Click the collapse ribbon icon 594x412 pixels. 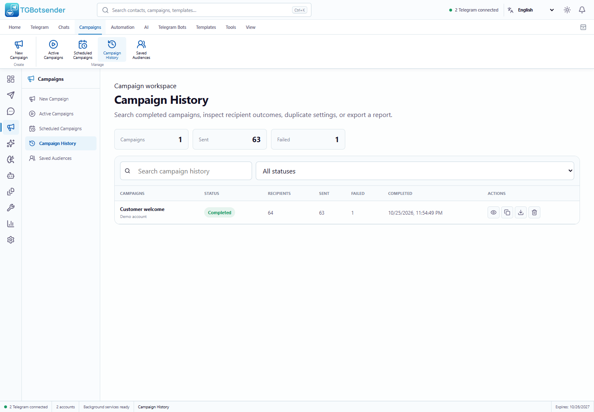(583, 27)
